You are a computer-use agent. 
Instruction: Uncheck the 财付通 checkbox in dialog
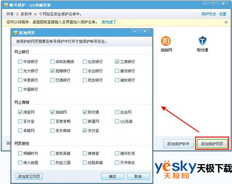[x=85, y=112]
